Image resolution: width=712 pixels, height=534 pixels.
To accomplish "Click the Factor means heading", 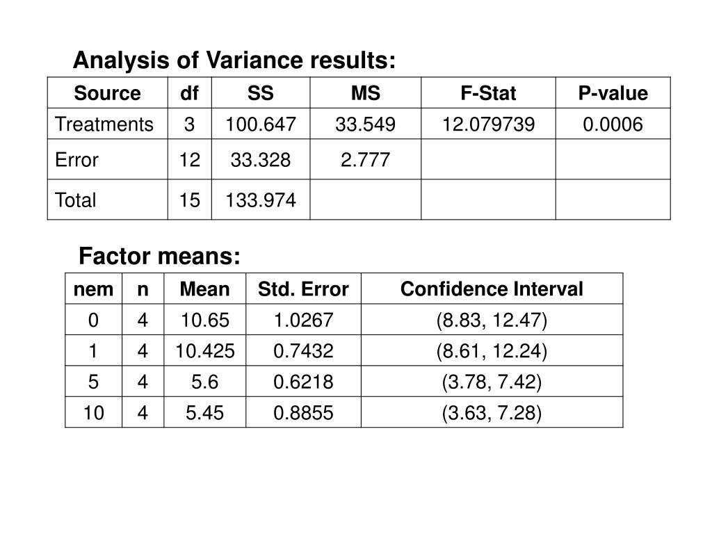I will click(x=159, y=256).
